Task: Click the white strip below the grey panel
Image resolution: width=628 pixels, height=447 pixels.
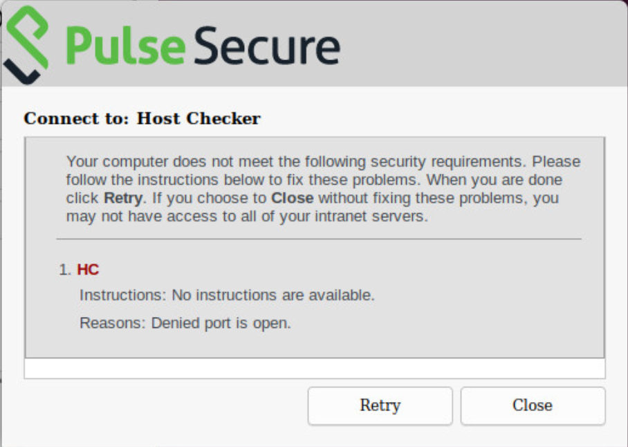Action: [x=315, y=368]
